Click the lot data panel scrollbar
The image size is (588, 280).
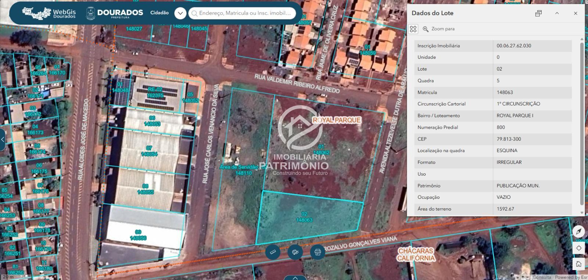click(x=582, y=123)
